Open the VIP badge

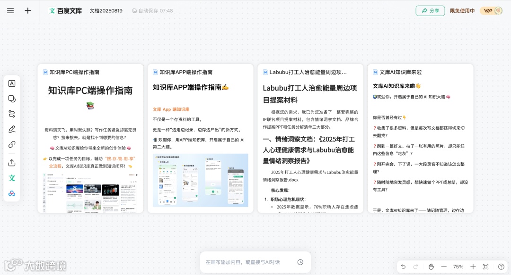tap(491, 11)
